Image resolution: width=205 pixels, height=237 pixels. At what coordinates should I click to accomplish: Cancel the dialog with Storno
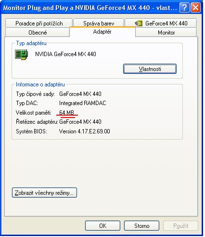141,226
